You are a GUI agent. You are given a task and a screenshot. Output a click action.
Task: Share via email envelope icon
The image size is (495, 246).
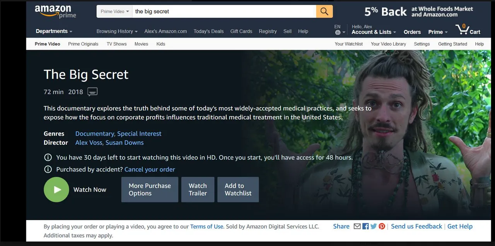click(357, 227)
